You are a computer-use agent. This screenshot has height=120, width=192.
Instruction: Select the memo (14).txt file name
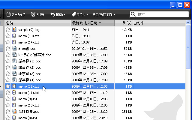29,42
